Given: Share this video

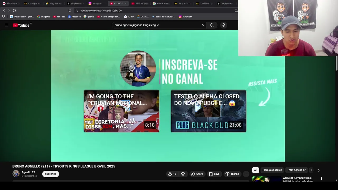Looking at the screenshot, I should point(197,174).
